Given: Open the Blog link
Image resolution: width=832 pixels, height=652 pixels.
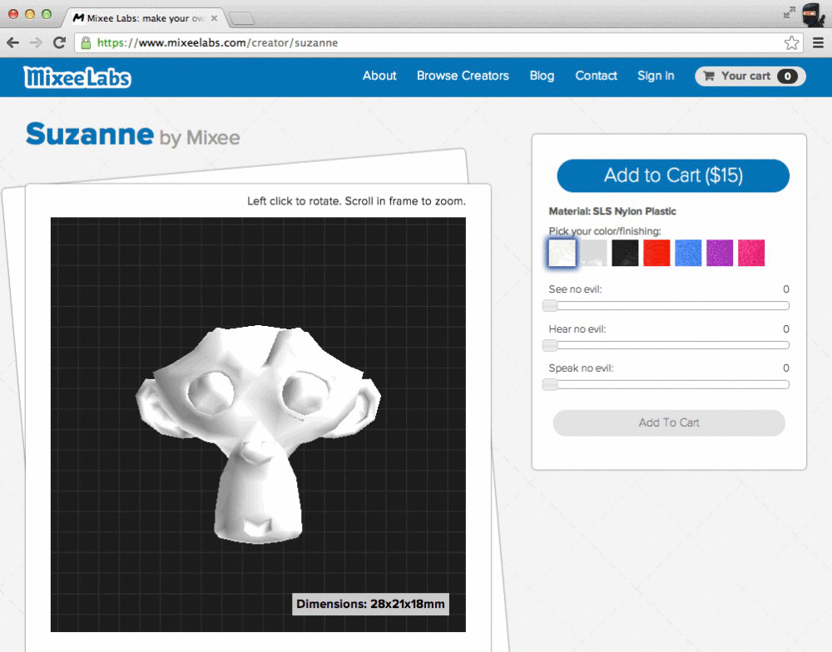Looking at the screenshot, I should (542, 76).
